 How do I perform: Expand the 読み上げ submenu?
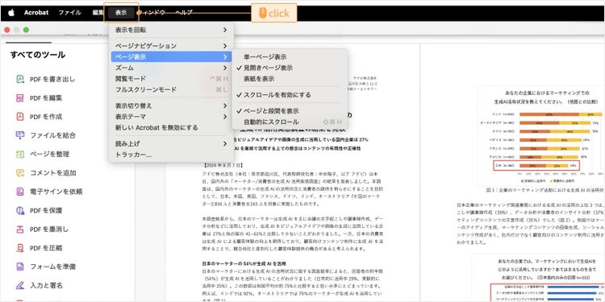pyautogui.click(x=171, y=143)
